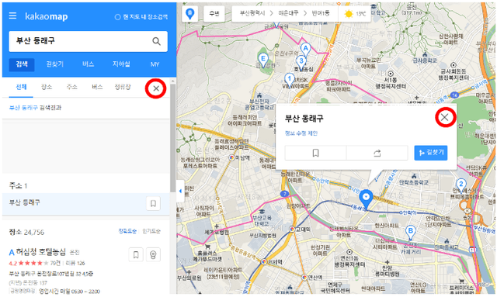The height and width of the screenshot is (297, 497).
Task: Click the kakaomap logo
Action: click(47, 16)
